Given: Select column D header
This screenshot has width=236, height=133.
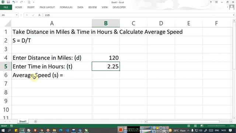Looking at the screenshot, I should [x=161, y=23].
